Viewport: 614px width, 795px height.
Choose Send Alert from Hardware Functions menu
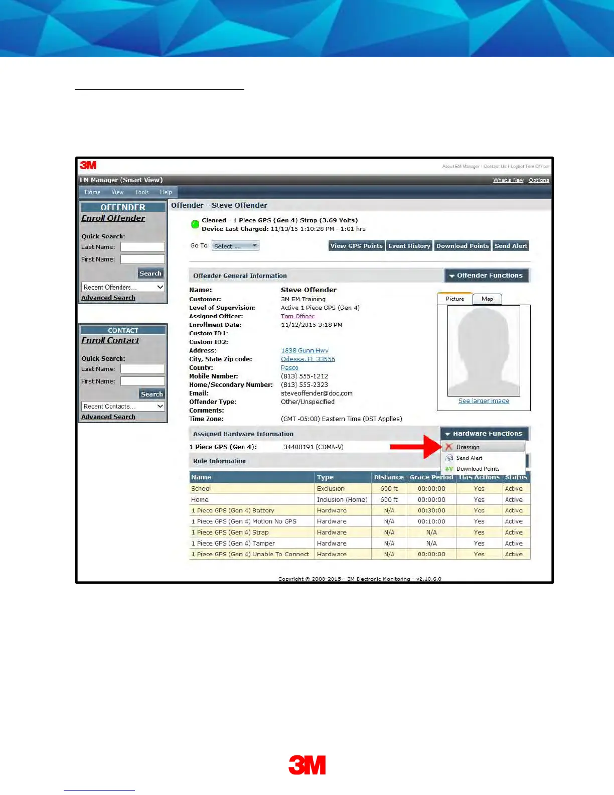pos(483,458)
